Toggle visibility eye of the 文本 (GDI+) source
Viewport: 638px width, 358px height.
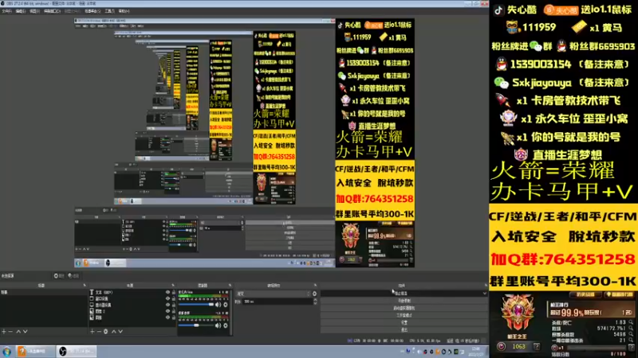pyautogui.click(x=167, y=292)
